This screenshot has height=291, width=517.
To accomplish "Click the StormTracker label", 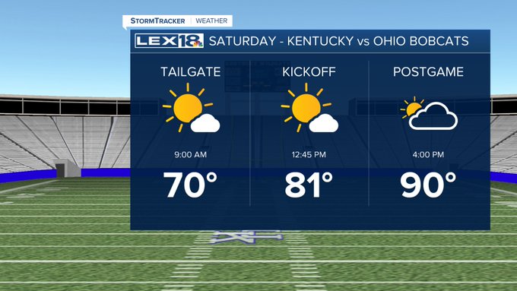I will tap(157, 21).
